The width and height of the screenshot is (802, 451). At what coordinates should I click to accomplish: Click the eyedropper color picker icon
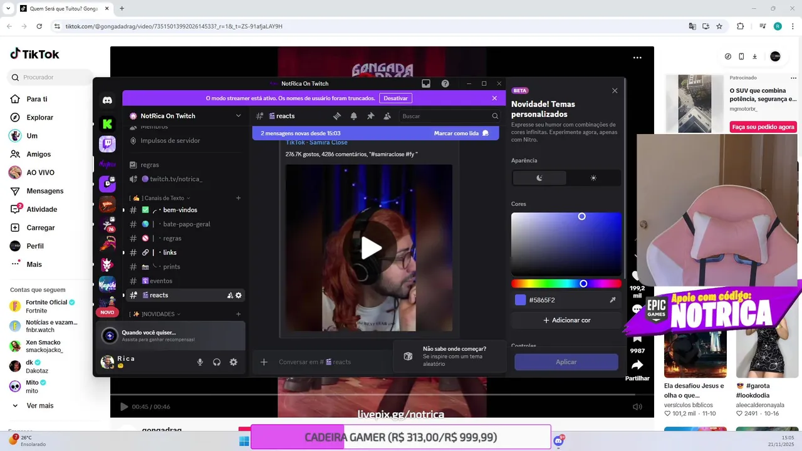pyautogui.click(x=612, y=300)
